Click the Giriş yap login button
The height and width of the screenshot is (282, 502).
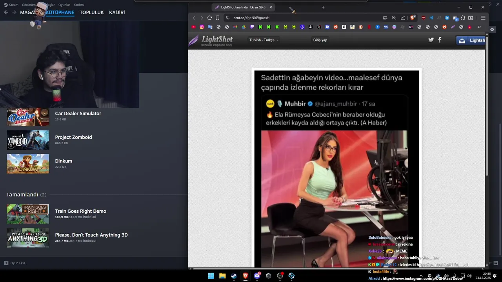coord(320,40)
